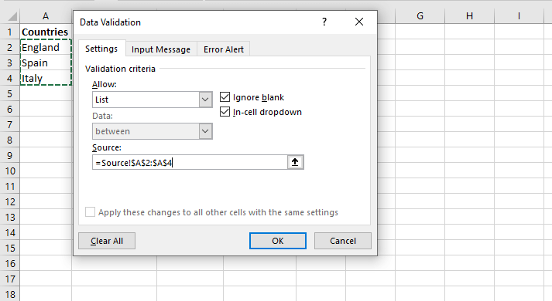
Task: Toggle the Ignore blank checkbox
Action: click(x=225, y=96)
